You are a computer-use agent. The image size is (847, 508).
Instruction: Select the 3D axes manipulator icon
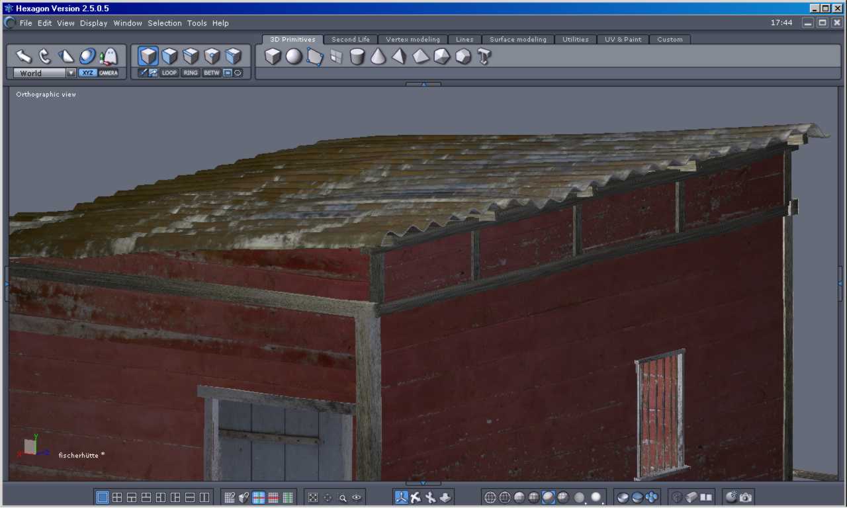tap(401, 497)
